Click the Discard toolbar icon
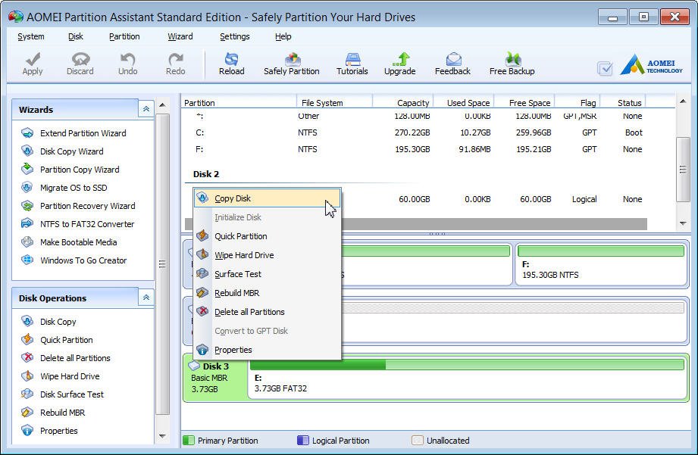Image resolution: width=698 pixels, height=455 pixels. [80, 64]
